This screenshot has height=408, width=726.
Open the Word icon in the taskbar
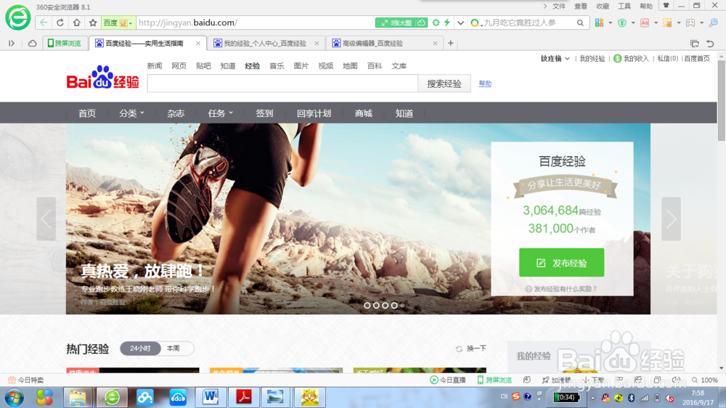[x=211, y=397]
